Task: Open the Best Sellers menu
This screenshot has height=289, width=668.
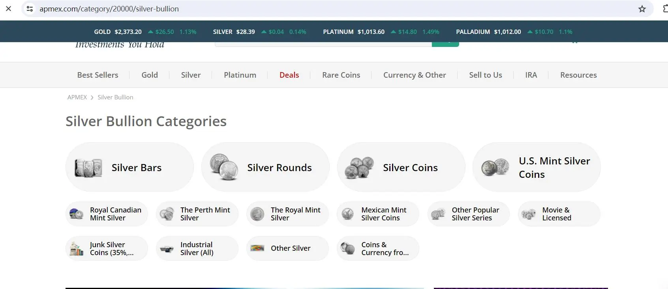Action: pyautogui.click(x=98, y=75)
